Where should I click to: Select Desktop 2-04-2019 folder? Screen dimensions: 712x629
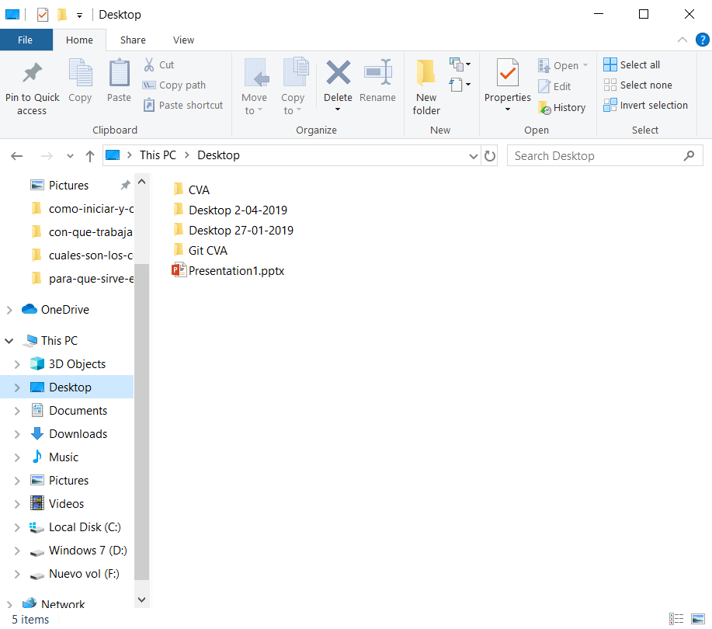click(x=230, y=210)
